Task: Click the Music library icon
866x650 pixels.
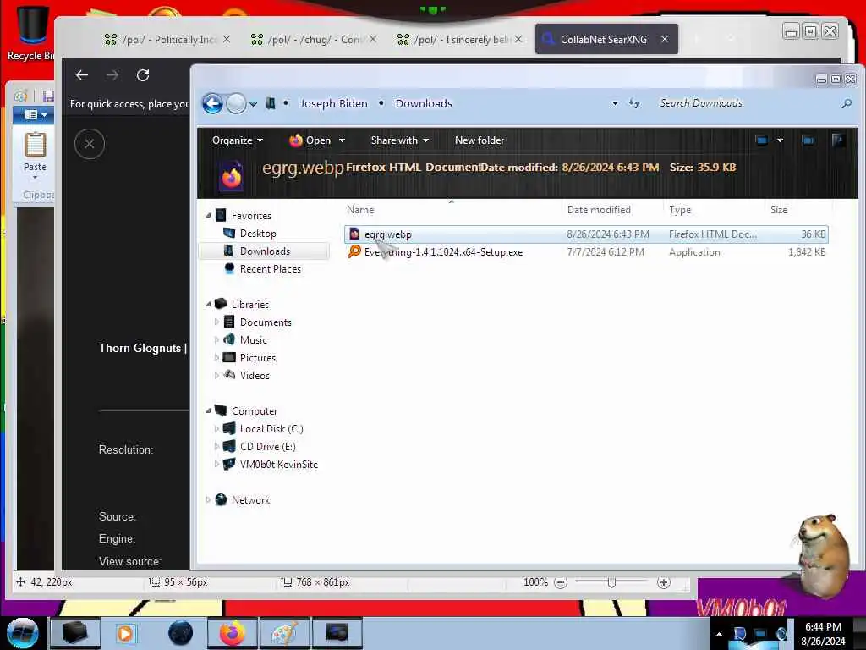Action: coord(229,339)
